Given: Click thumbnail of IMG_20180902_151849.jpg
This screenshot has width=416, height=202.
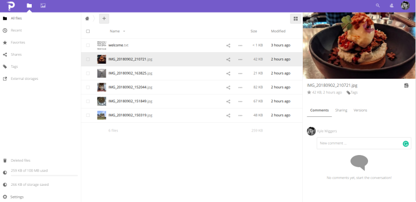Looking at the screenshot, I should tap(102, 101).
